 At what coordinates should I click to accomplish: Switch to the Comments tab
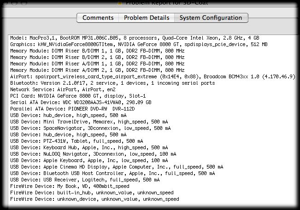tap(98, 18)
